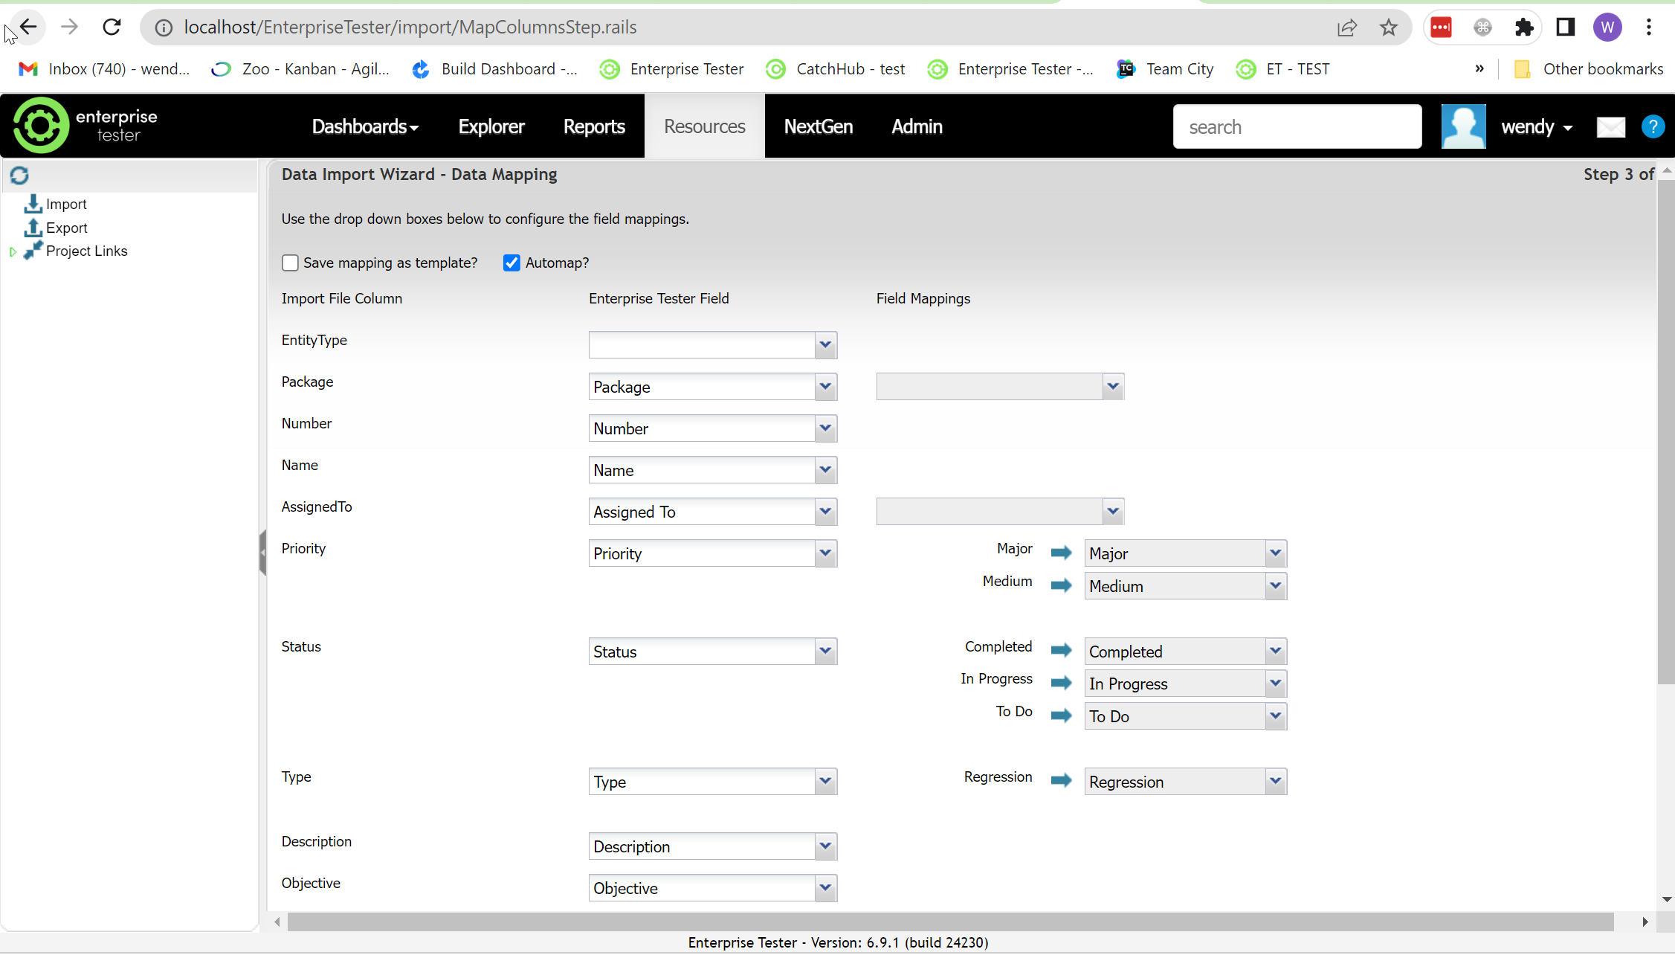Open the mail envelope icon
Screen dimensions: 1675x955
(x=1610, y=127)
